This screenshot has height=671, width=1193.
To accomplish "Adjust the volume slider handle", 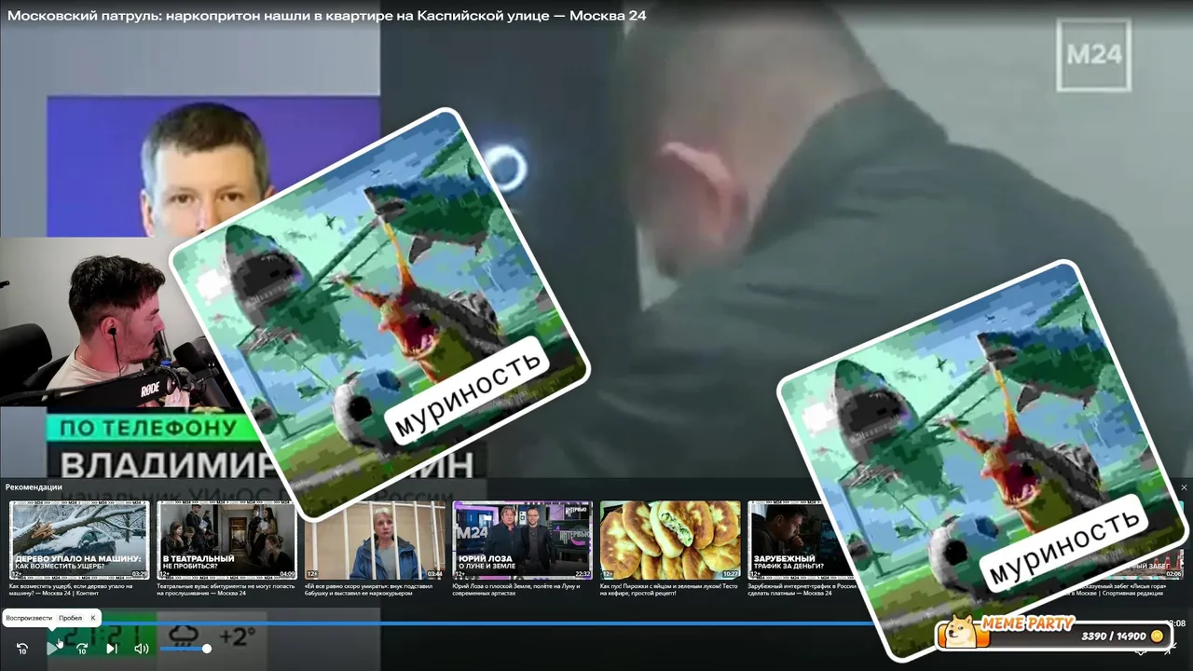I will [x=207, y=649].
